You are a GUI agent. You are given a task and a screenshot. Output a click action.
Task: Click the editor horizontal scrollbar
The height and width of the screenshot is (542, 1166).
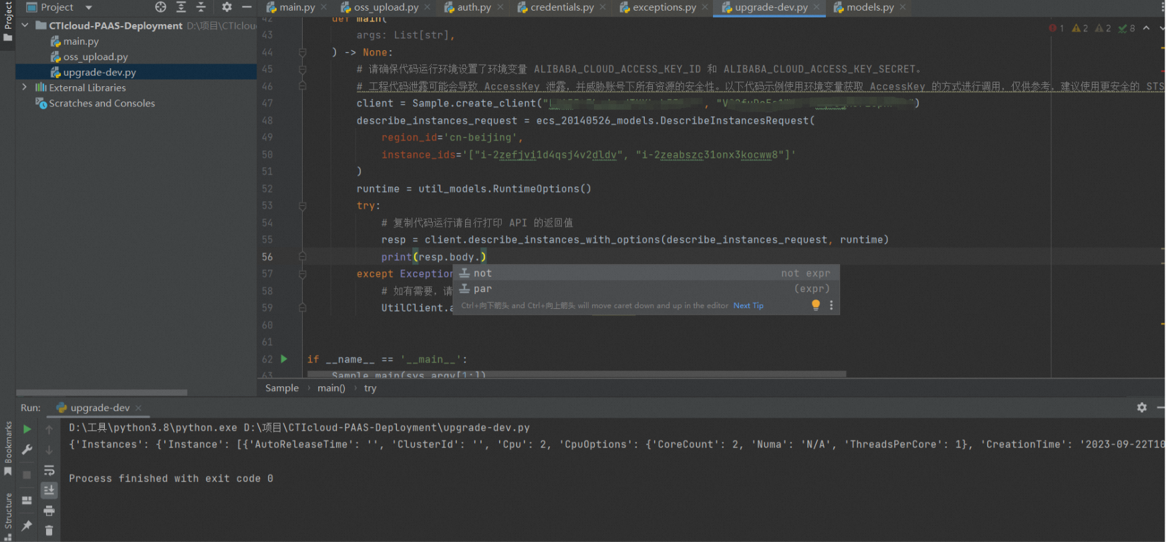[x=577, y=374]
